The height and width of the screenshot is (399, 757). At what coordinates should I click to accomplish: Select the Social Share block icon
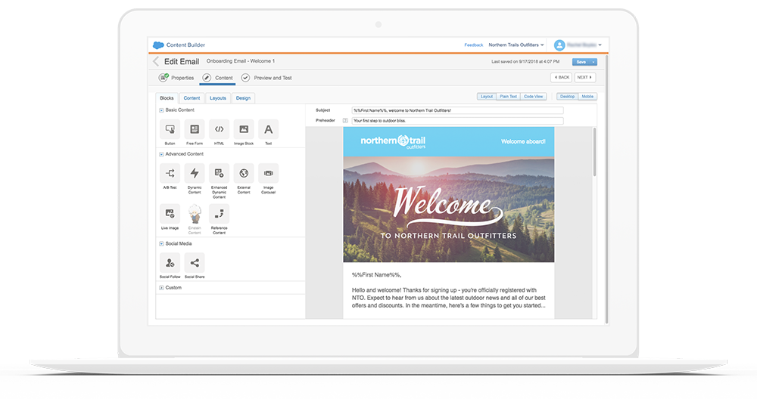pyautogui.click(x=195, y=262)
